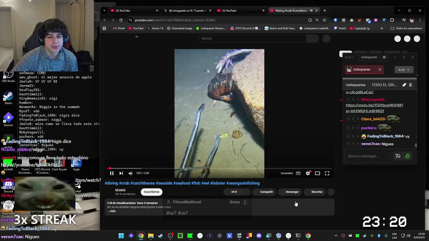Toggle subtitles in the video player

pyautogui.click(x=298, y=173)
